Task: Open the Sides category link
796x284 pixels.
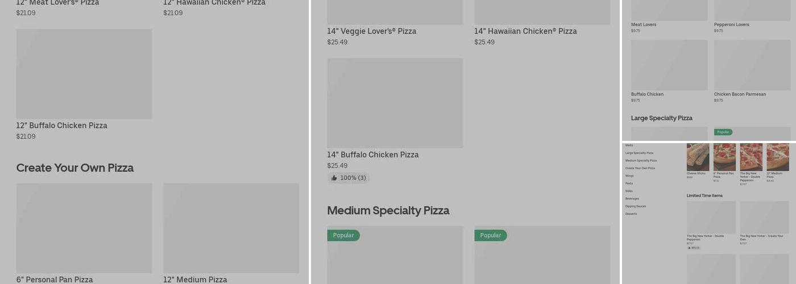Action: (x=629, y=191)
